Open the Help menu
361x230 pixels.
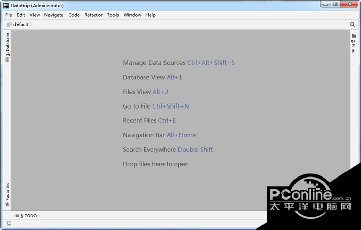click(151, 15)
